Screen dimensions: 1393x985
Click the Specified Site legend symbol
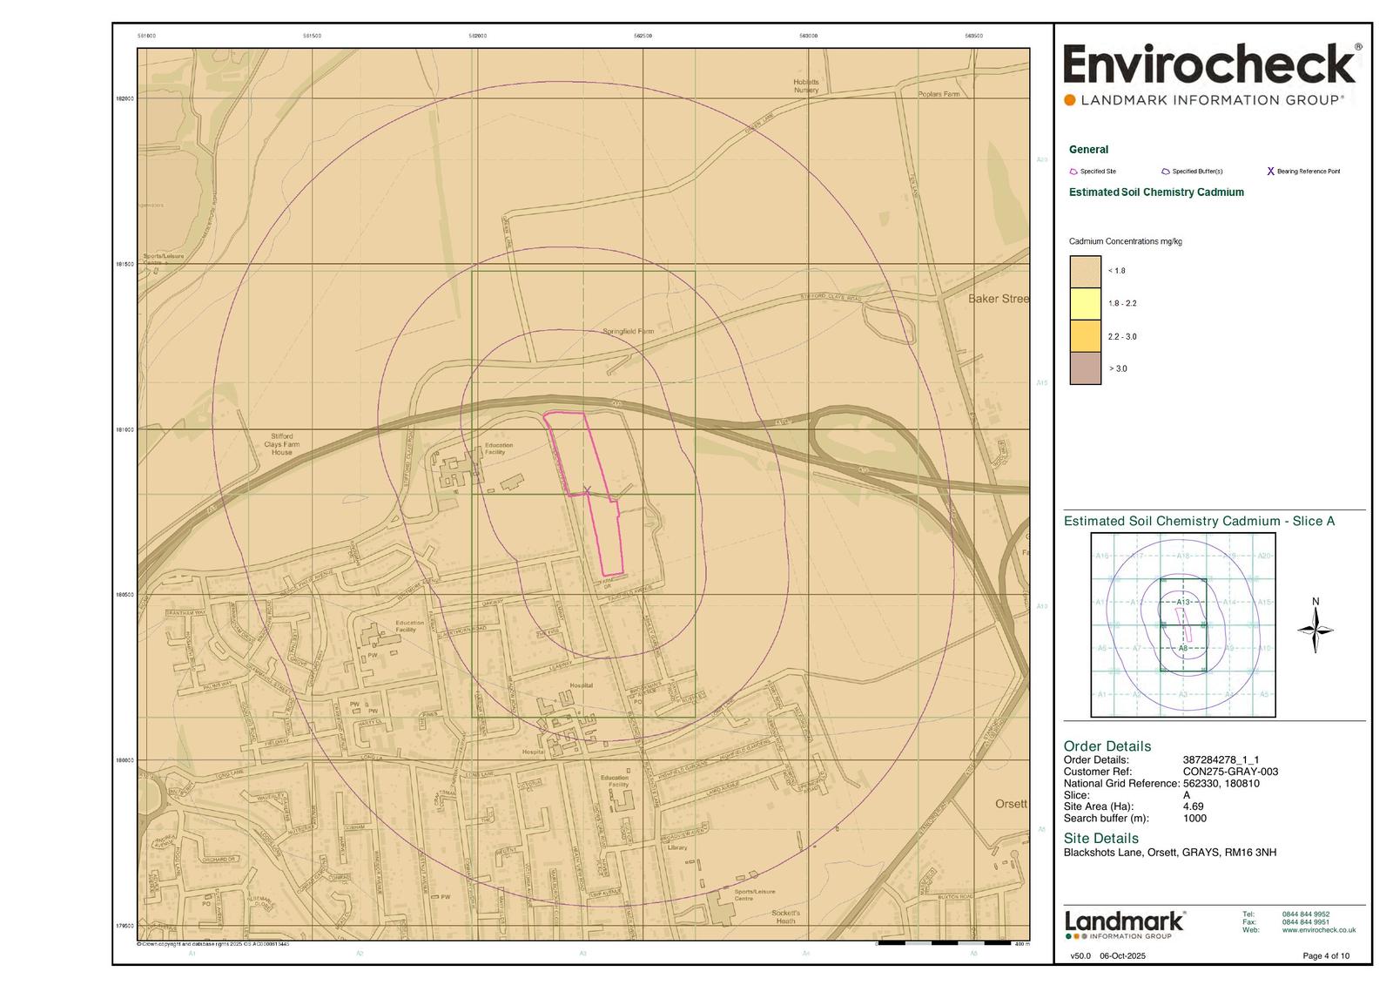(1073, 172)
